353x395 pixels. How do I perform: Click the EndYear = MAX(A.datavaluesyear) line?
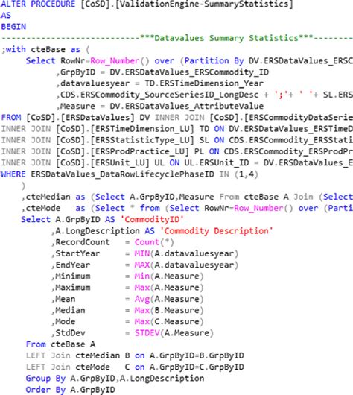point(144,265)
